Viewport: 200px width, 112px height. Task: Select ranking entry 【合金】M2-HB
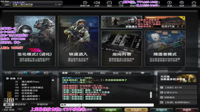point(178,88)
